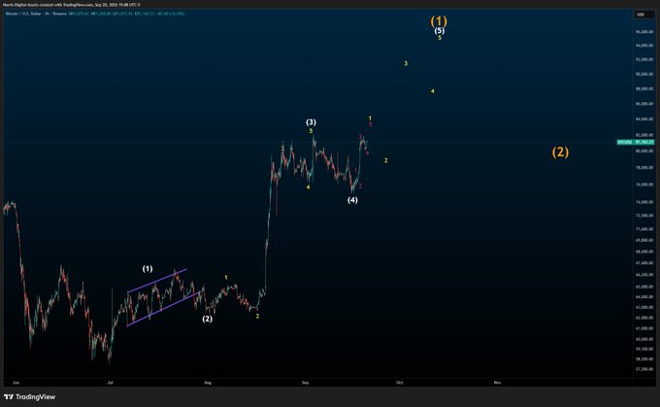660x407 pixels.
Task: Click the 96,000.00 price axis label
Action: click(644, 32)
